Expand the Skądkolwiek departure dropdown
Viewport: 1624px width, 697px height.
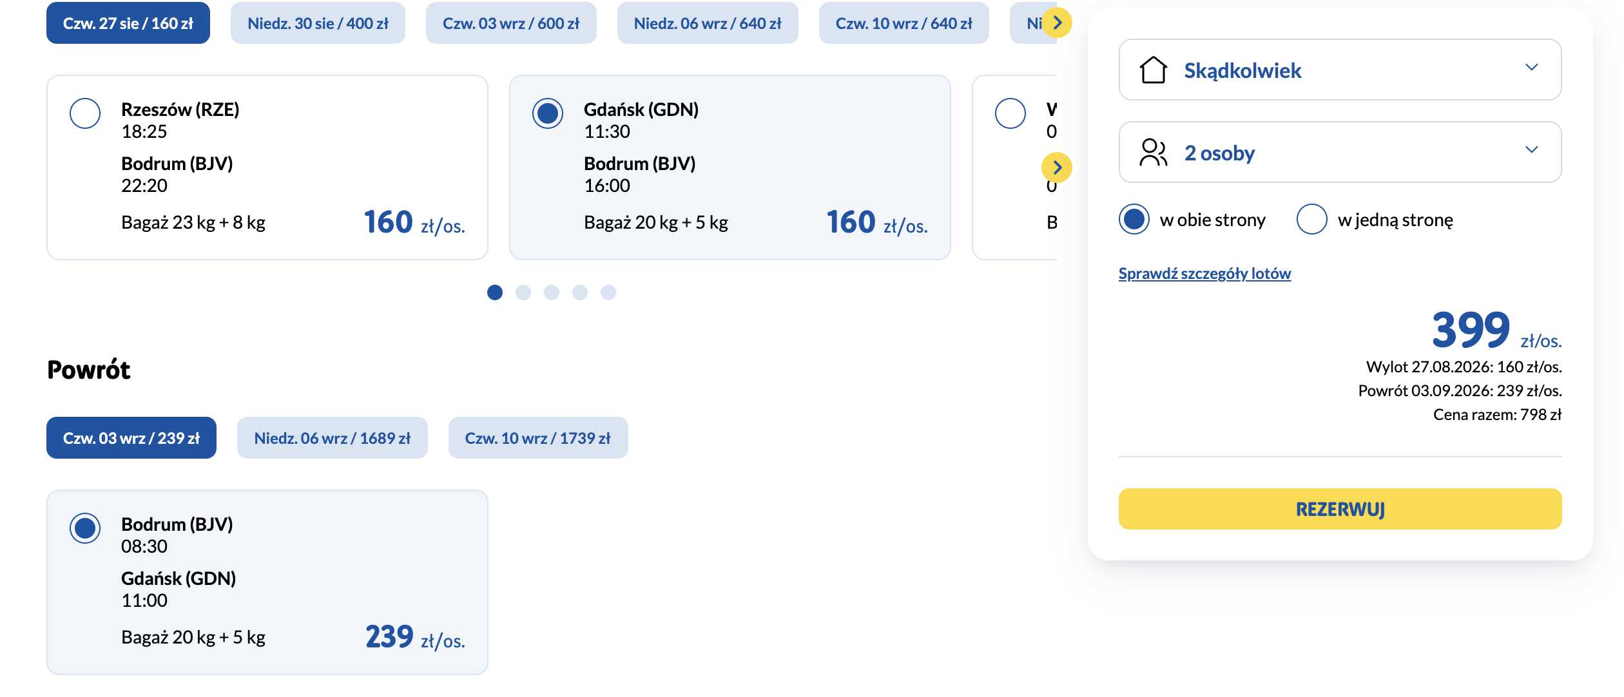click(1340, 70)
